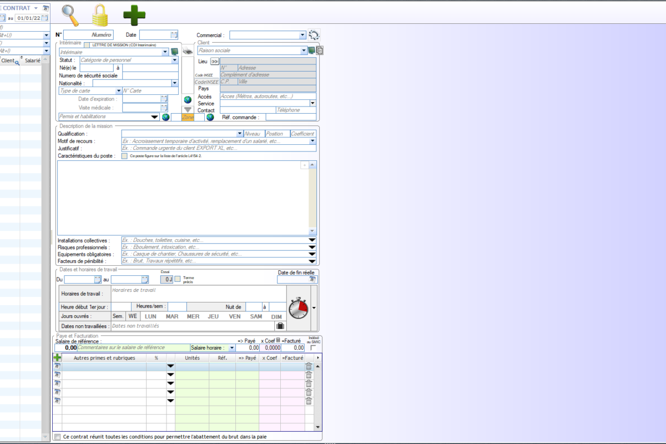Click the >> button next to Lieu
The width and height of the screenshot is (666, 444).
point(214,62)
